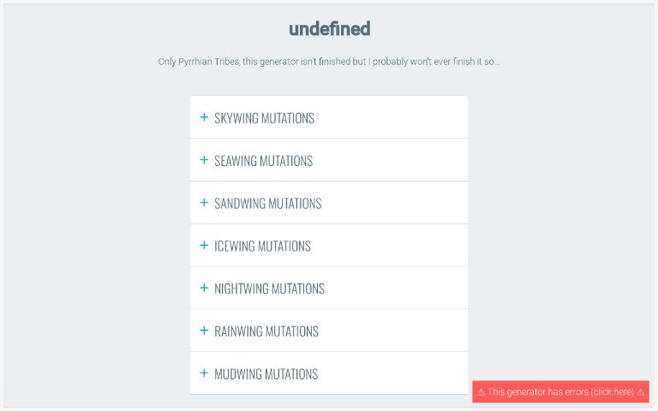Click the plus icon beside NightWing Mutations
This screenshot has height=411, width=658.
pyautogui.click(x=204, y=289)
